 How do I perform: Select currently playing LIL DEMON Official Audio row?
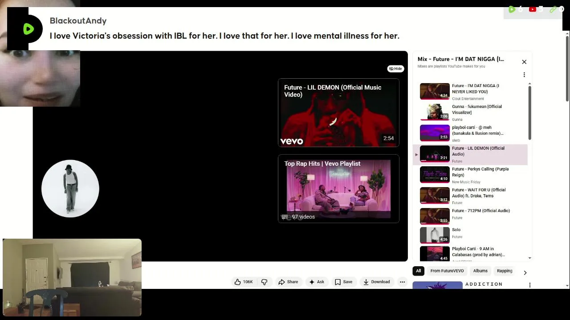click(470, 154)
